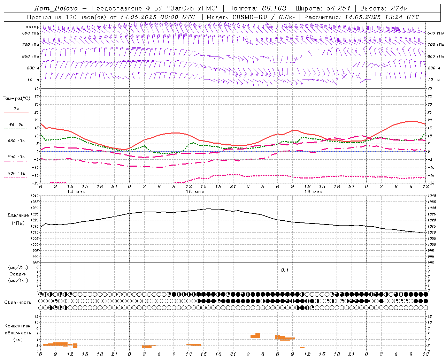Select the forecast length text Прогноз на 120 часа(ов)
The image size is (446, 357).
[x=67, y=17]
